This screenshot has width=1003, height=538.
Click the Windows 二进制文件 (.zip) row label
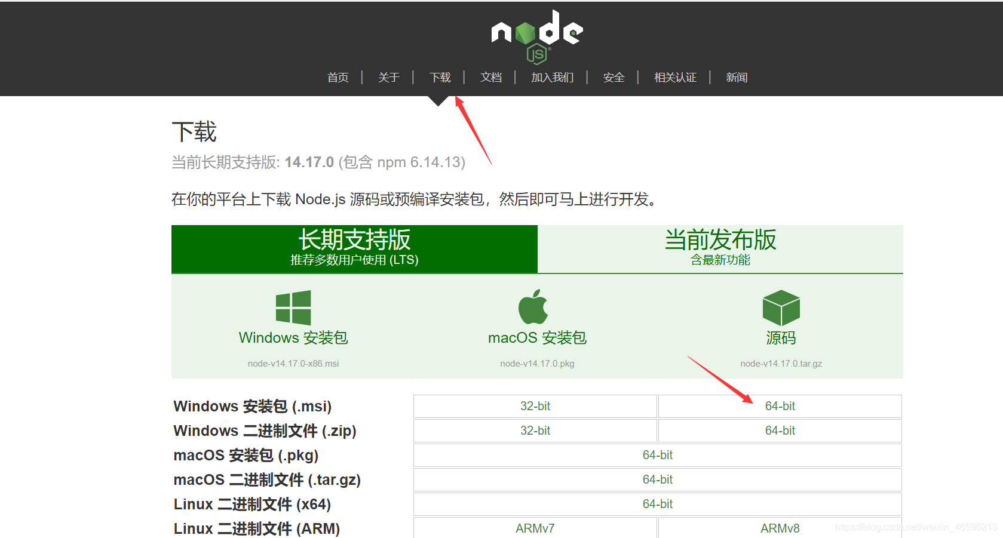pos(265,431)
